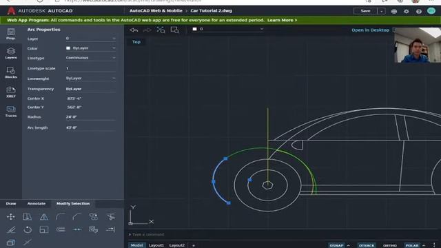Image resolution: width=441 pixels, height=248 pixels.
Task: Click the Zoom Window icon
Action: click(x=174, y=30)
